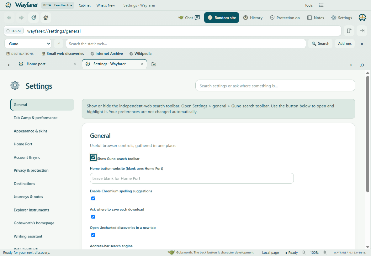Open the Tools menu

coord(309,5)
